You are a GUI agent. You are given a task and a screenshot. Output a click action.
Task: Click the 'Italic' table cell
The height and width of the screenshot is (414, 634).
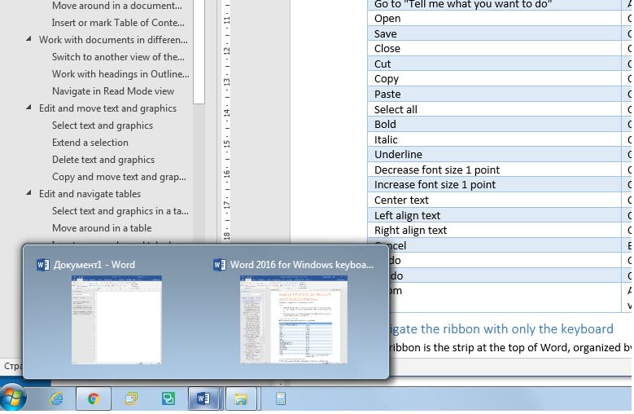pyautogui.click(x=494, y=139)
